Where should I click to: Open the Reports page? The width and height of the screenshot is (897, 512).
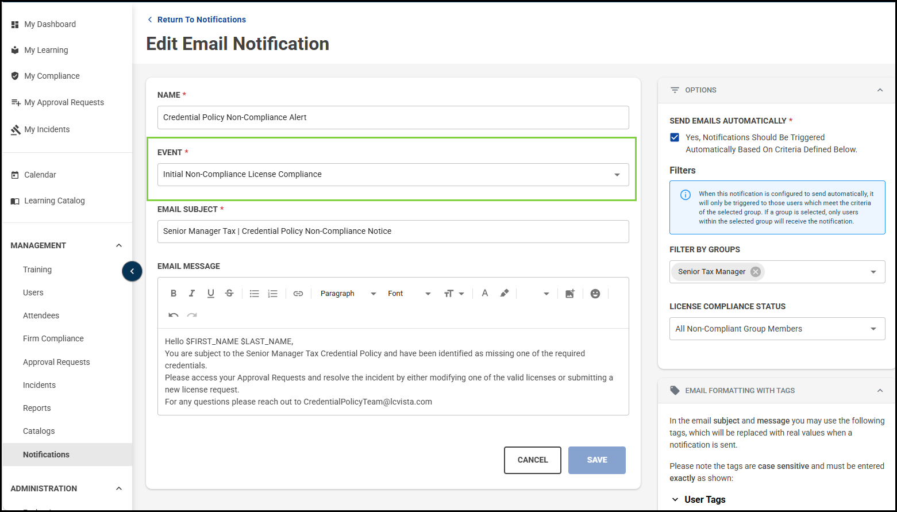pyautogui.click(x=37, y=408)
